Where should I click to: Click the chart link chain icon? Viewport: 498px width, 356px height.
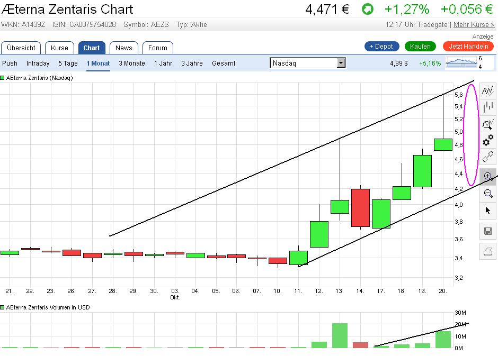coord(487,156)
